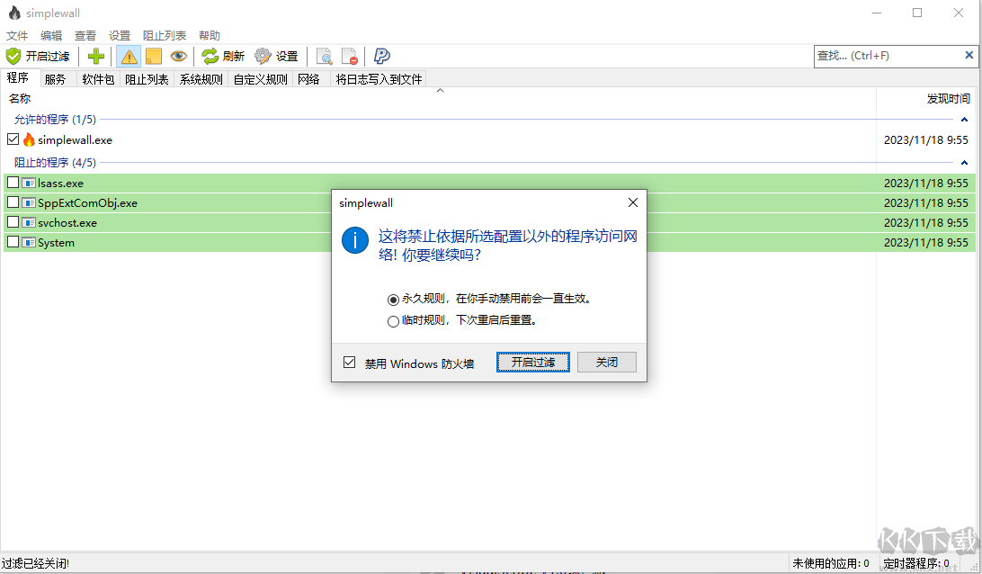
Task: Select the 永久规则 radio option
Action: 393,299
